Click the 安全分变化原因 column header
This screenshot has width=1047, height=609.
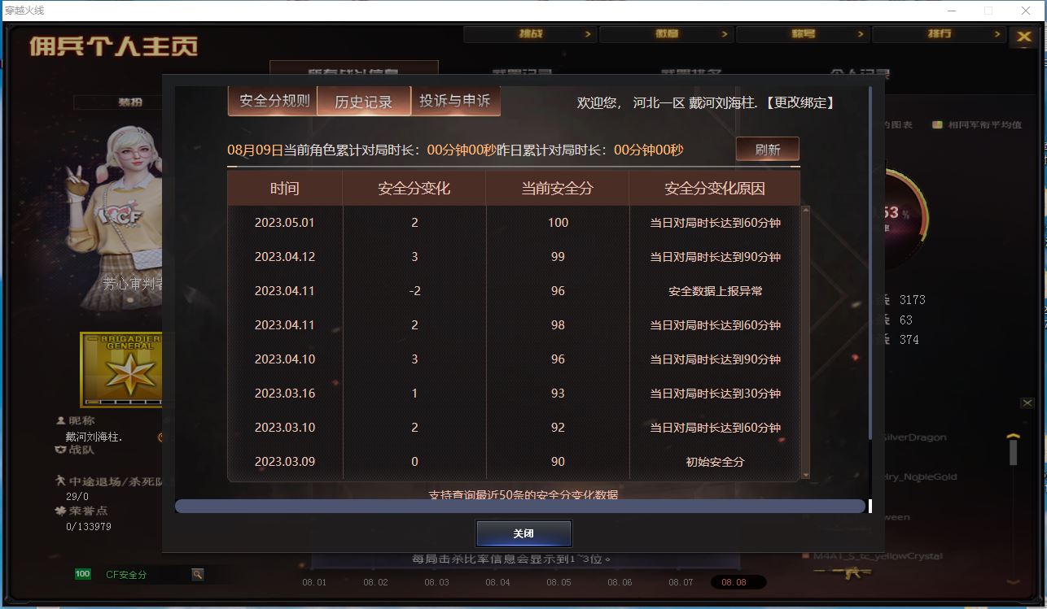[715, 189]
